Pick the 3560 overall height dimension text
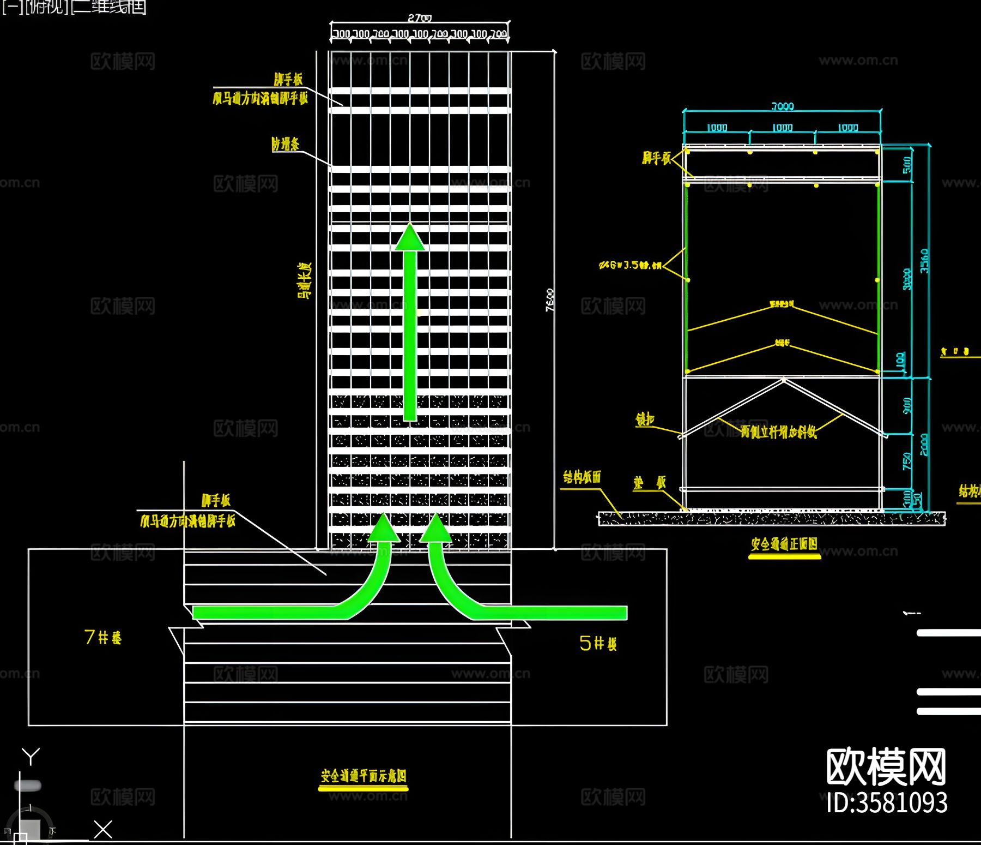Screen dimensions: 981x845 point(924,261)
